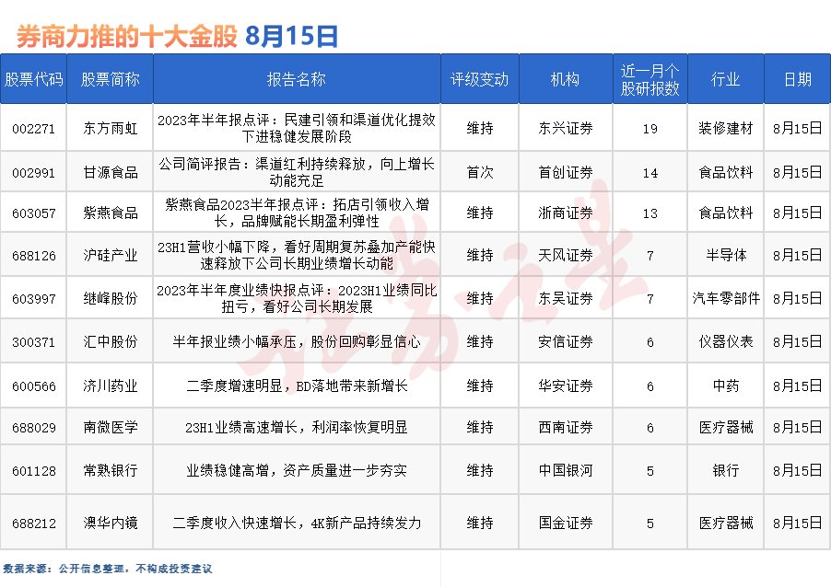Click institution 华安证券
Image resolution: width=831 pixels, height=587 pixels.
(x=566, y=386)
